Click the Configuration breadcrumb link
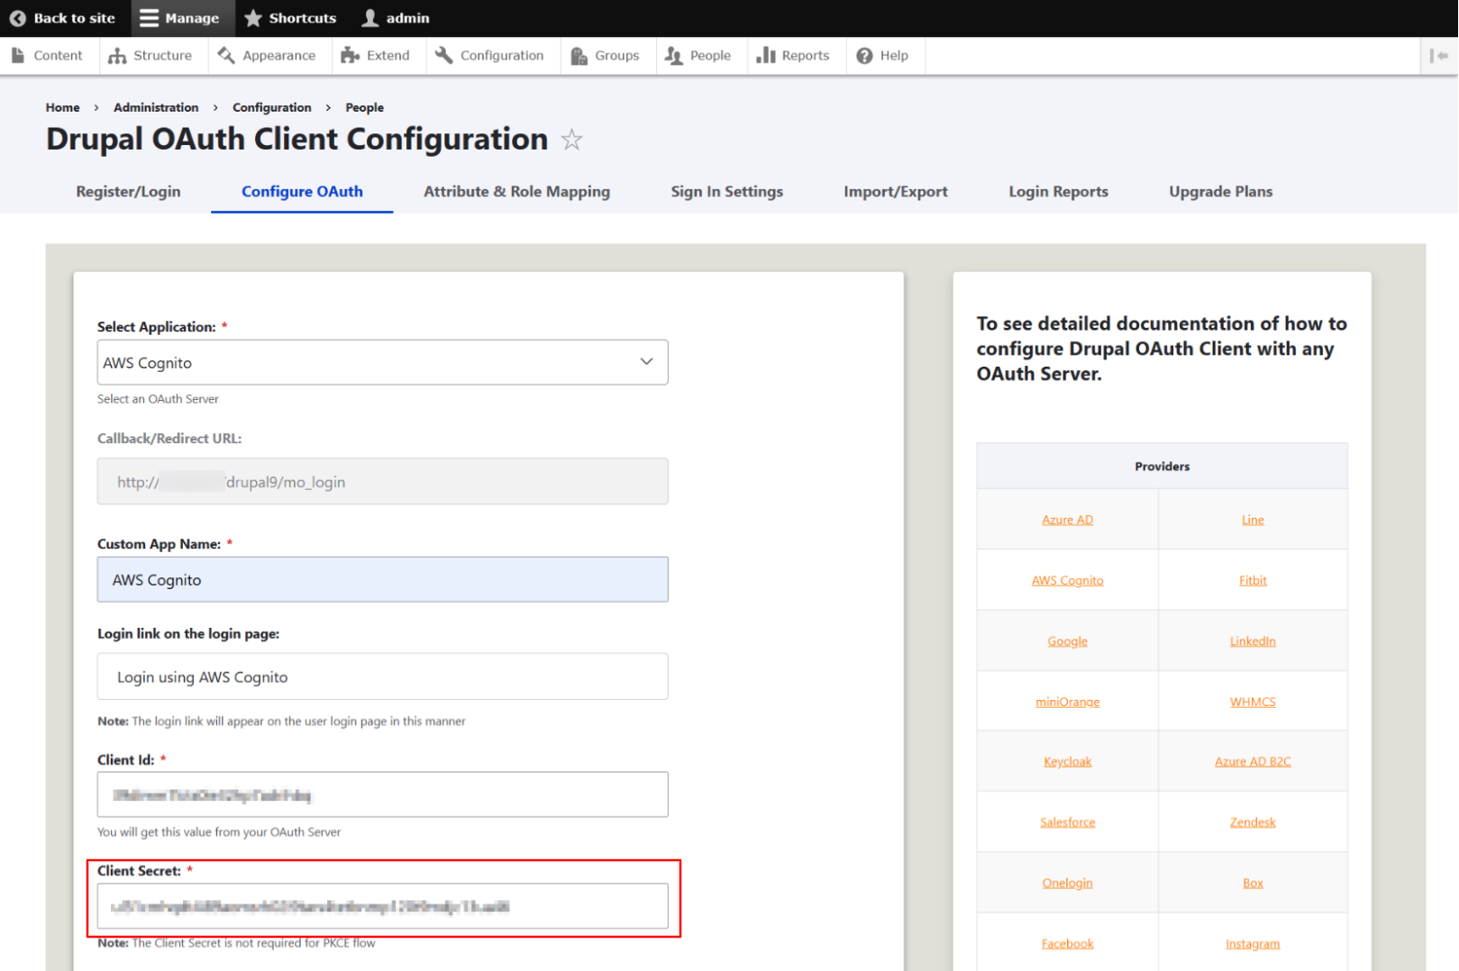Screen dimensions: 1459x971 pyautogui.click(x=271, y=107)
